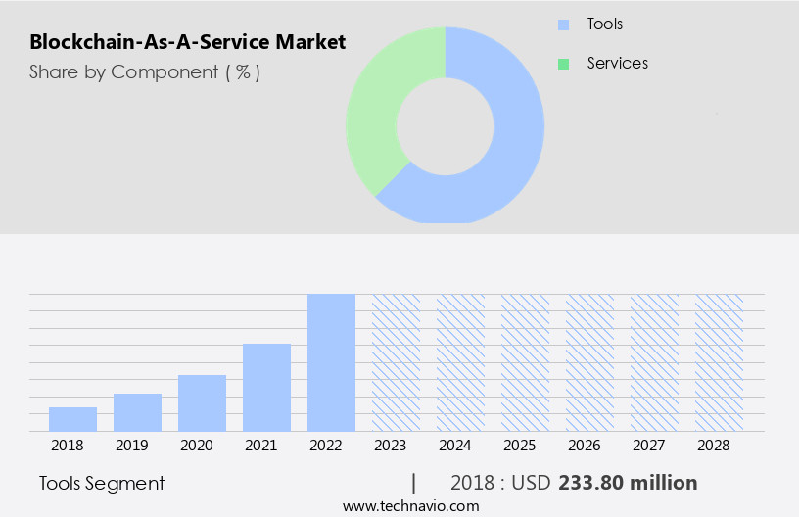
Task: Click the Blockchain-As-A-Service Market title
Action: (x=187, y=43)
